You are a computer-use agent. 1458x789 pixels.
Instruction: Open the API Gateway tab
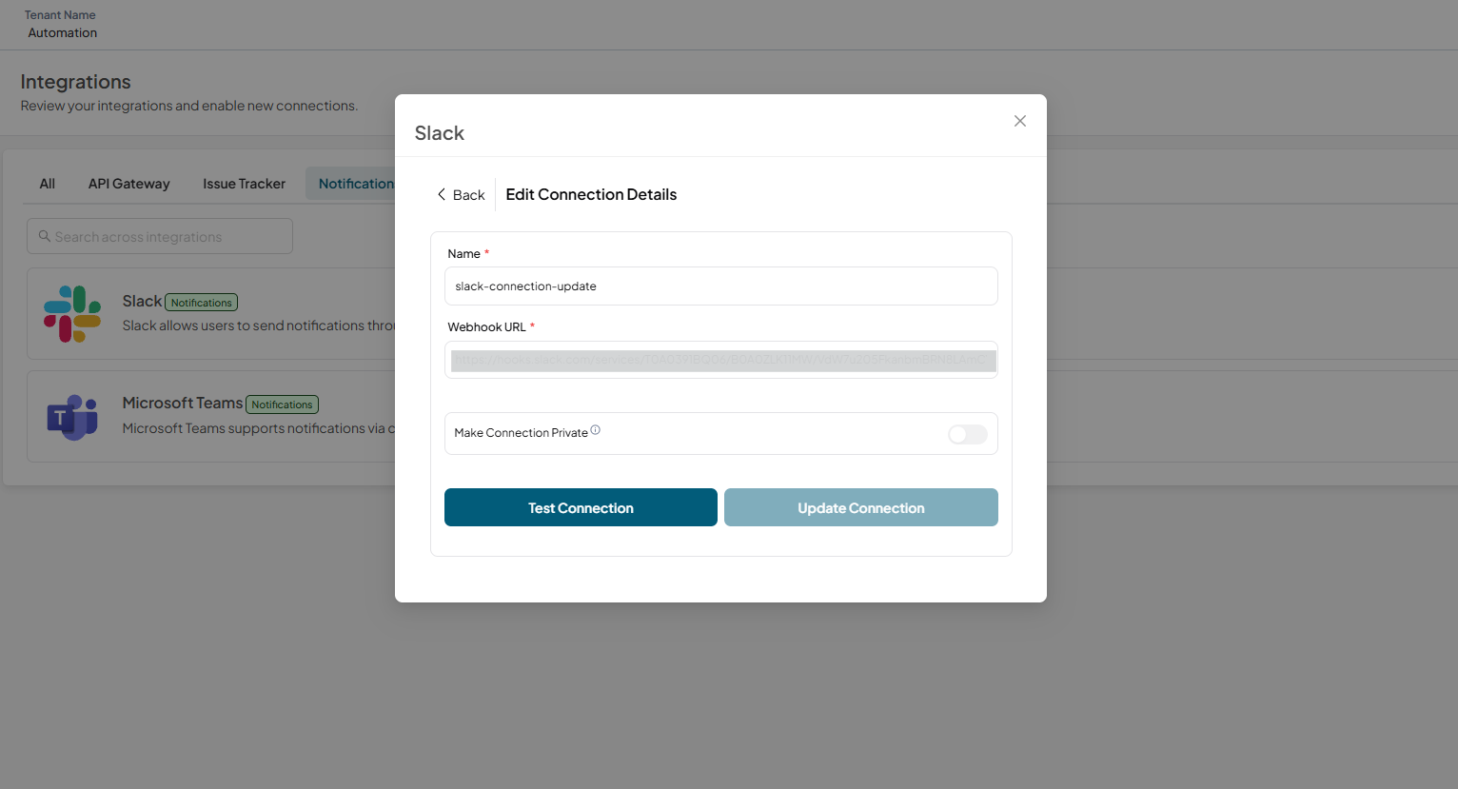coord(129,184)
